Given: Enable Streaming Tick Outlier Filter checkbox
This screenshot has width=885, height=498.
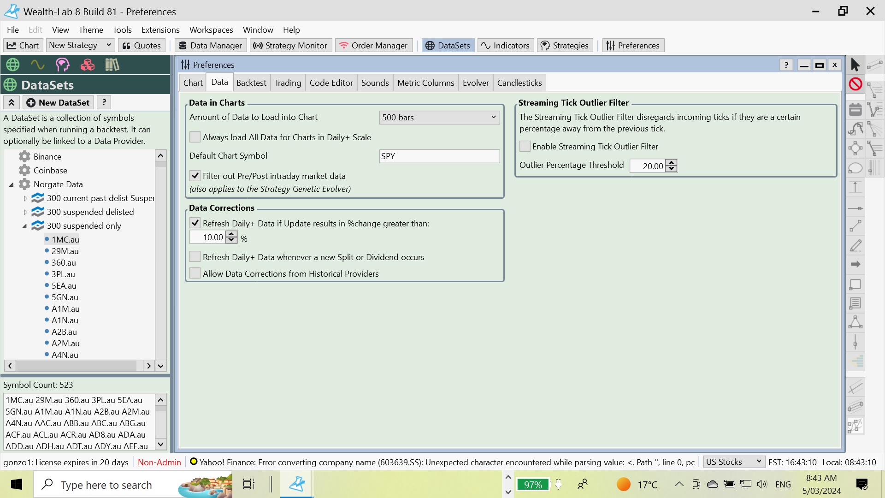Looking at the screenshot, I should (x=525, y=146).
